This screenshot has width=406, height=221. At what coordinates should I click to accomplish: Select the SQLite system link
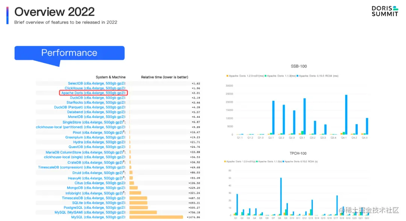pos(98,203)
